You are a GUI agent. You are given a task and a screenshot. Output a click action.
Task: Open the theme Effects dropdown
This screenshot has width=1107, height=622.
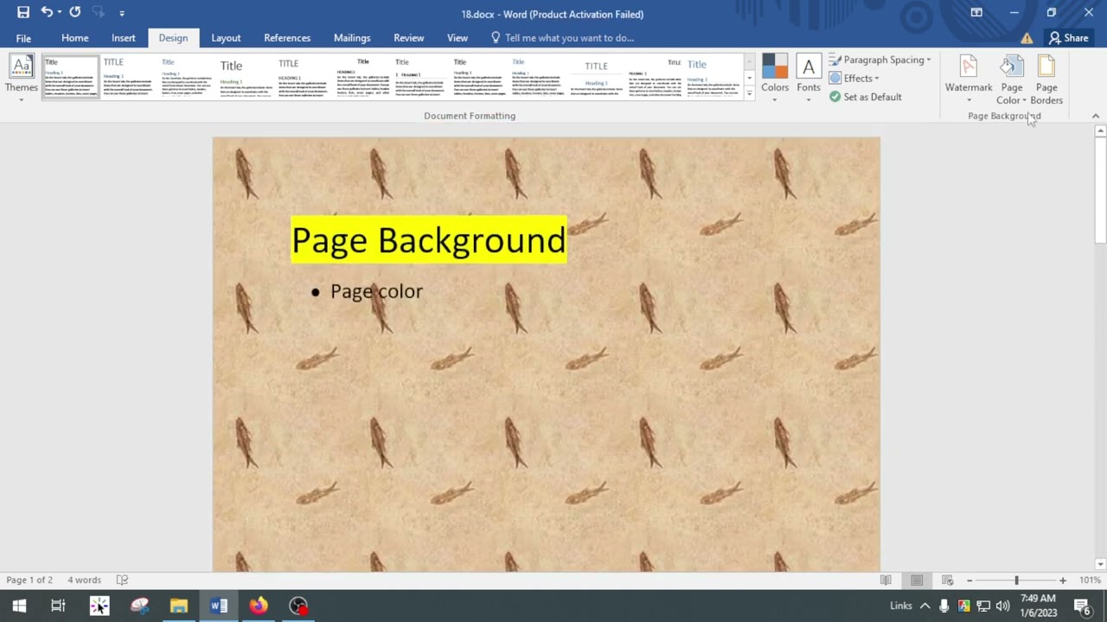point(854,78)
